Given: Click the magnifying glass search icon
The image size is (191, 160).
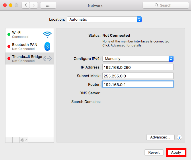Looking at the screenshot, I should 157,5.
